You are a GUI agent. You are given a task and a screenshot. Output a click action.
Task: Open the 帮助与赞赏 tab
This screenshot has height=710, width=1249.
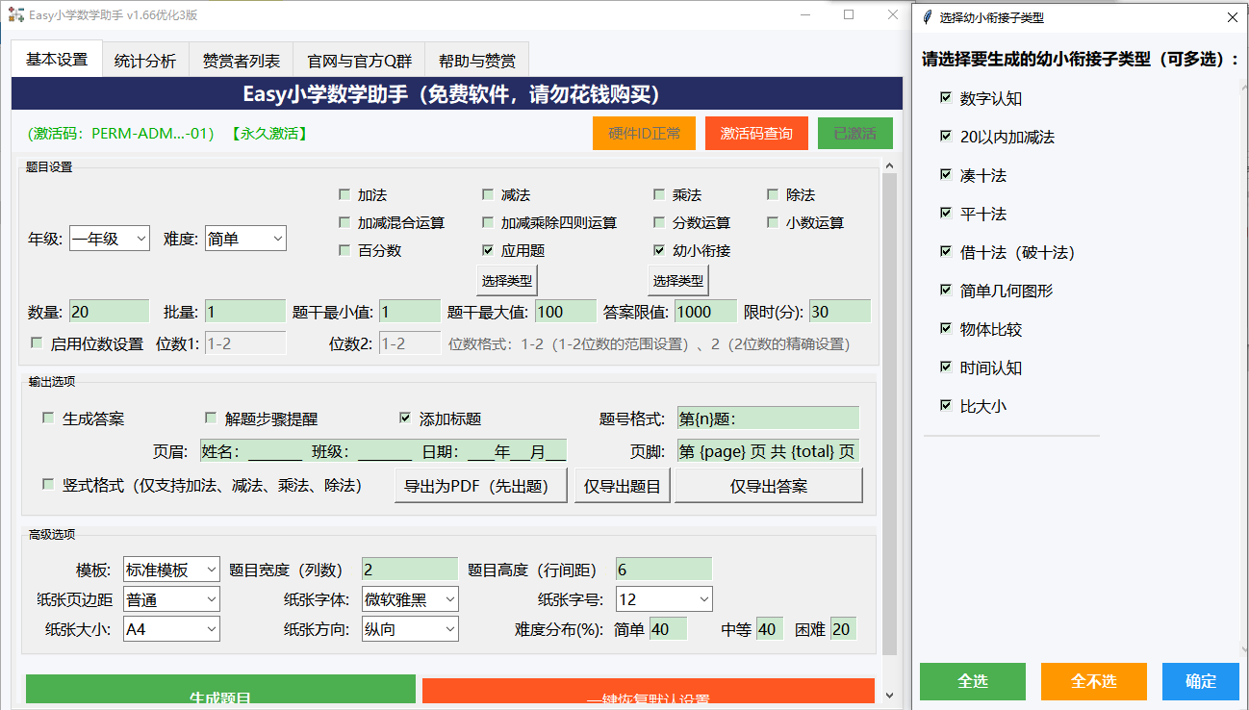[x=476, y=58]
